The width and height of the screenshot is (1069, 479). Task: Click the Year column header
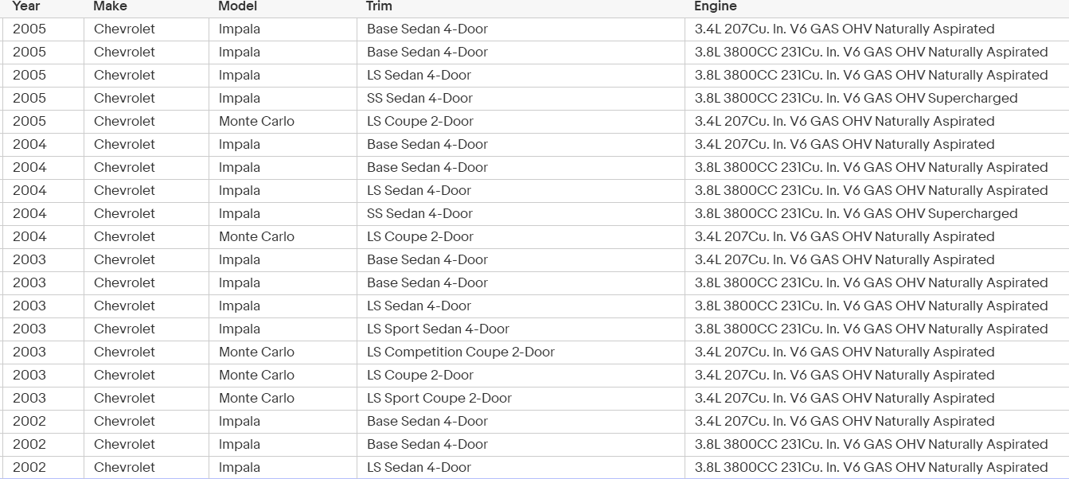26,6
